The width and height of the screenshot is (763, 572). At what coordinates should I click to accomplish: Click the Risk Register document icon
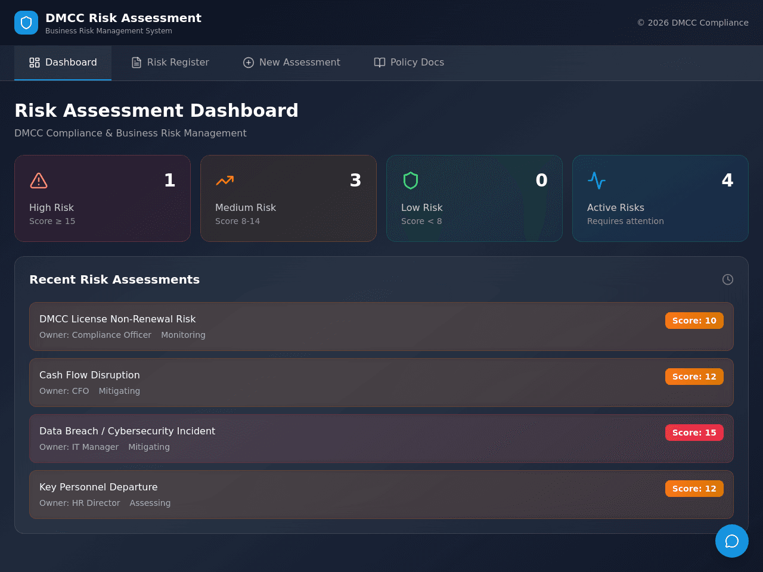[137, 63]
